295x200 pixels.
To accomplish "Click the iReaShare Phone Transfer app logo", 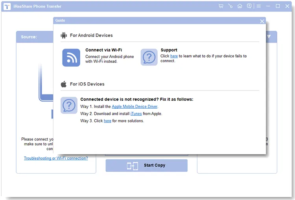I will tap(7, 7).
